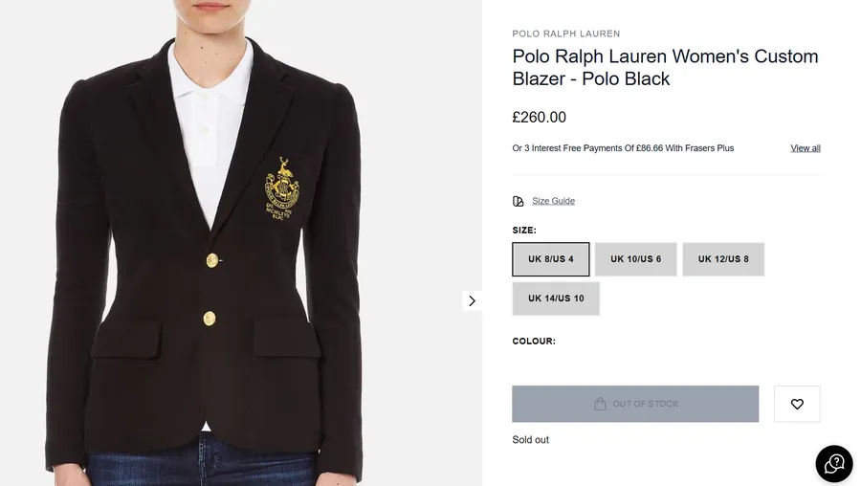Click the COLOUR label
The height and width of the screenshot is (486, 861).
[x=534, y=342]
